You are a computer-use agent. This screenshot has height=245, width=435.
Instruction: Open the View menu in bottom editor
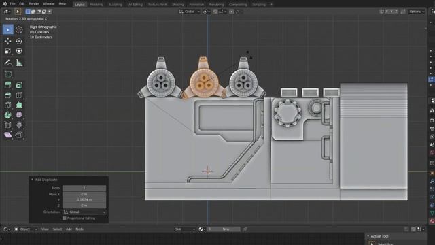[x=45, y=229]
